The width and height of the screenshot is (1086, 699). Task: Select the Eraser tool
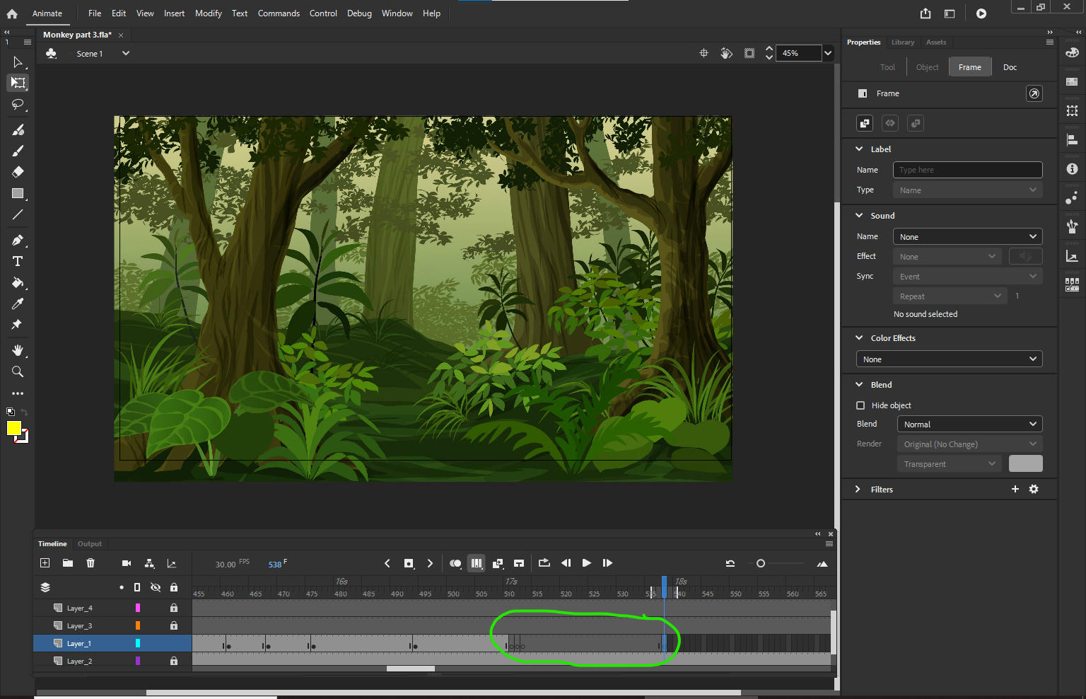18,172
